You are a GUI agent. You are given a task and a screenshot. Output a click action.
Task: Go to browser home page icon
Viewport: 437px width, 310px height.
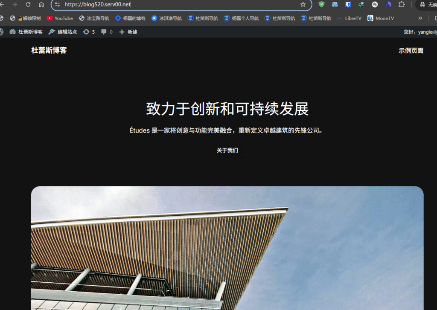point(41,4)
